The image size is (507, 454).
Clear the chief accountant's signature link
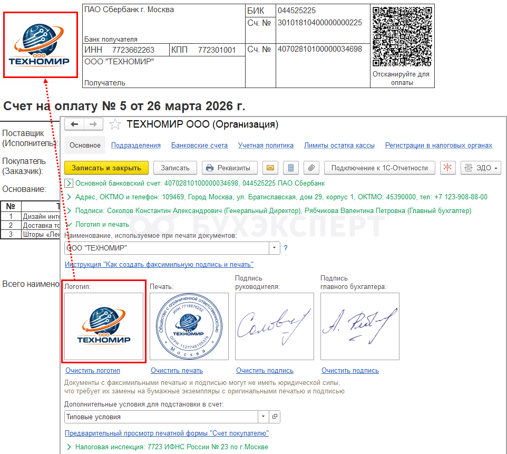coord(350,371)
